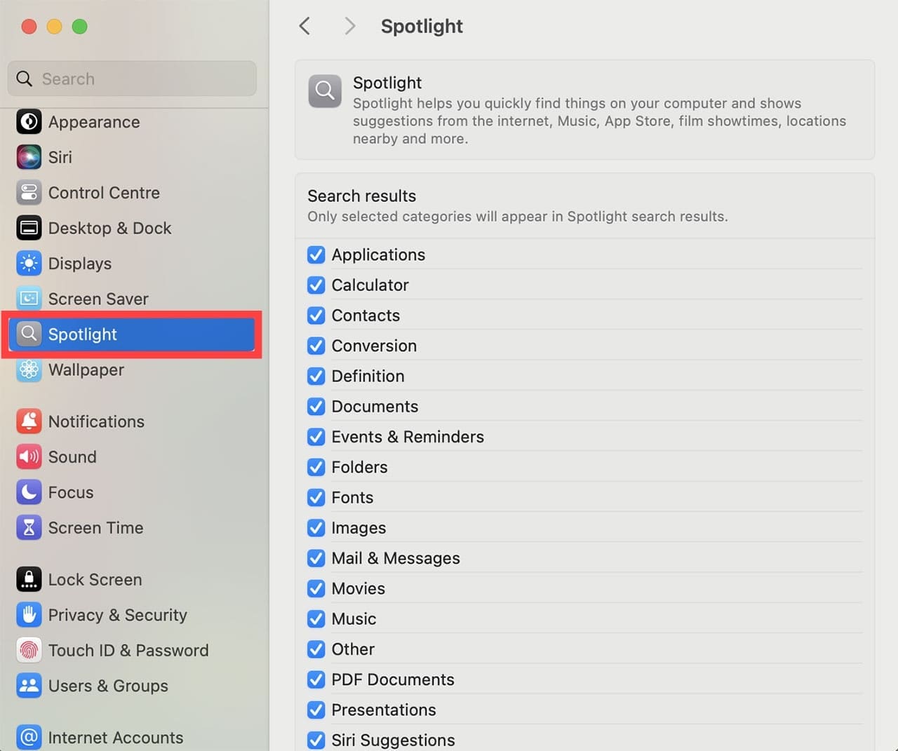The width and height of the screenshot is (898, 751).
Task: Open Appearance settings label
Action: click(94, 122)
